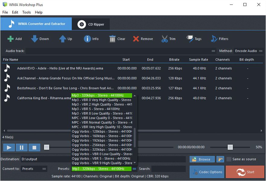
Task: Click right arrow of horizontal scrollbar
Action: [x=261, y=130]
